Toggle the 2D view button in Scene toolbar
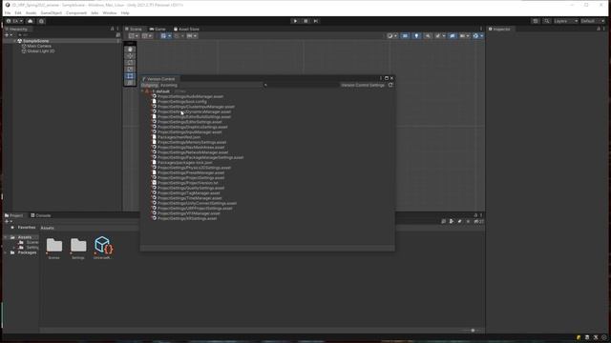611x343 pixels. coord(405,36)
